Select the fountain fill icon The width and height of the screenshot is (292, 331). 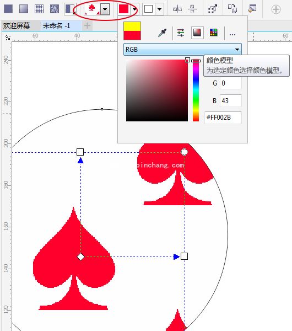[24, 9]
